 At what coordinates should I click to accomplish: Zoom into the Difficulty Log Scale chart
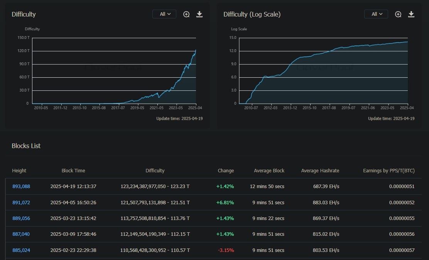398,14
